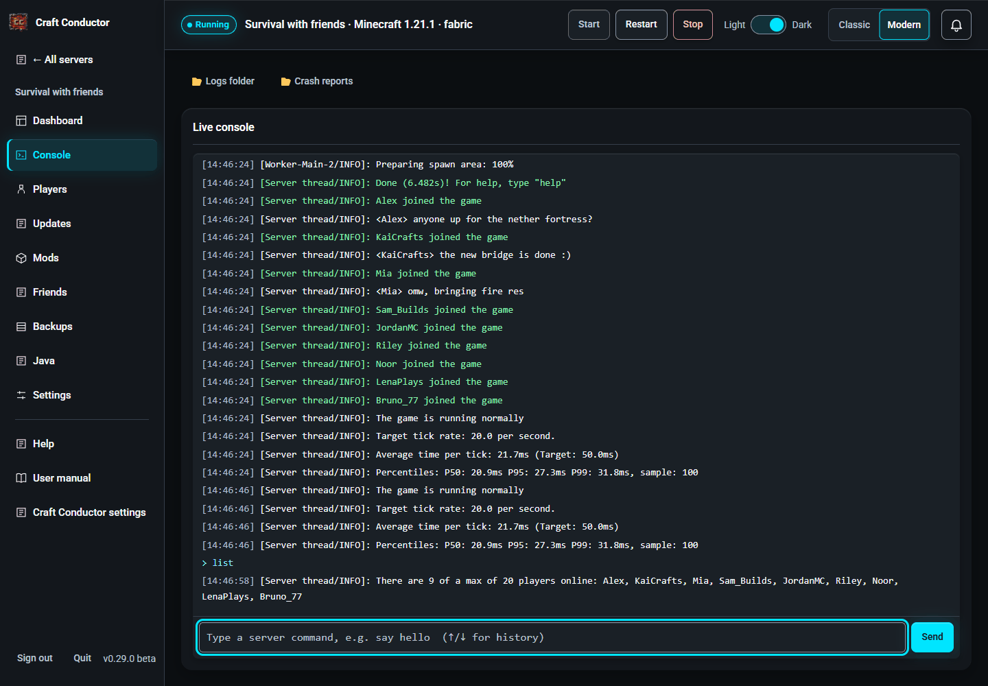The width and height of the screenshot is (988, 686).
Task: Click Sign out link
Action: point(35,658)
